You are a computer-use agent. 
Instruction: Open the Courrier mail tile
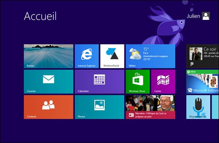pyautogui.click(x=49, y=82)
